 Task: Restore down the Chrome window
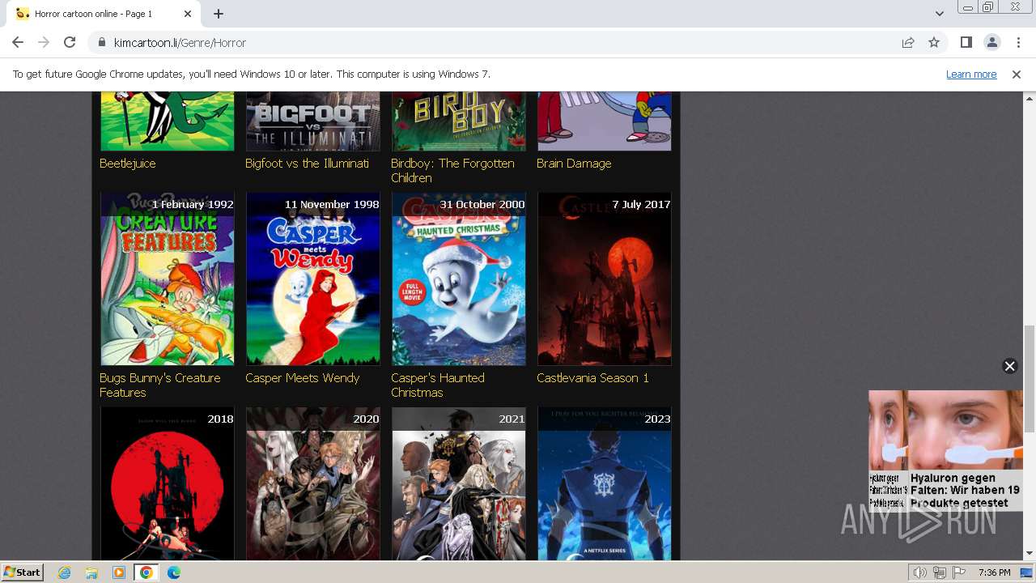988,7
